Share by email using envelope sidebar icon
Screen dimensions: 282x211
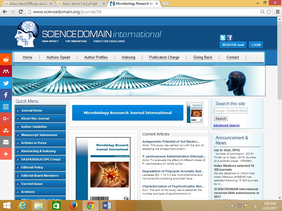[6, 142]
